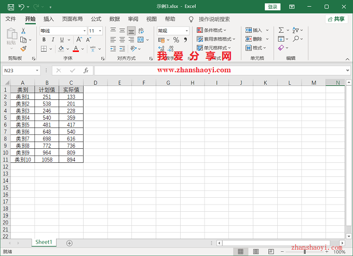The image size is (353, 256).
Task: Open the Name Box dropdown arrow
Action: pos(37,71)
